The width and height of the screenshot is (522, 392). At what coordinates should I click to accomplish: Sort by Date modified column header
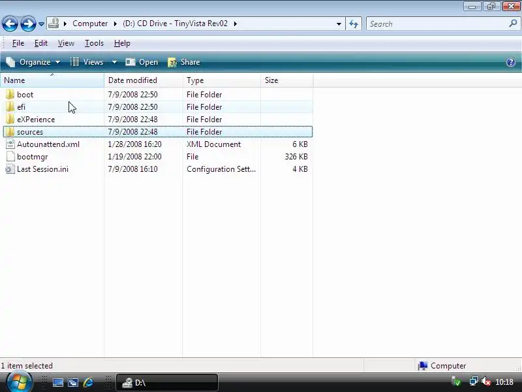(x=143, y=80)
